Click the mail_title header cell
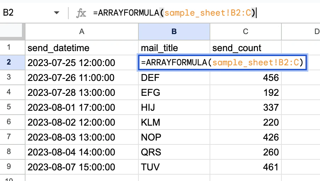The height and width of the screenshot is (181, 320). tap(174, 48)
